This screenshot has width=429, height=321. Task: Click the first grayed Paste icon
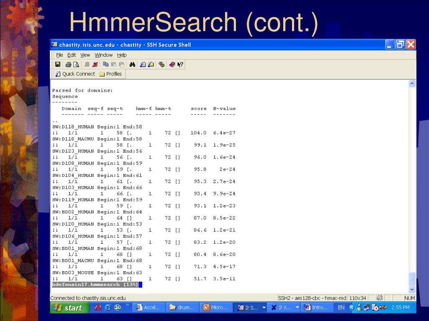pyautogui.click(x=114, y=64)
